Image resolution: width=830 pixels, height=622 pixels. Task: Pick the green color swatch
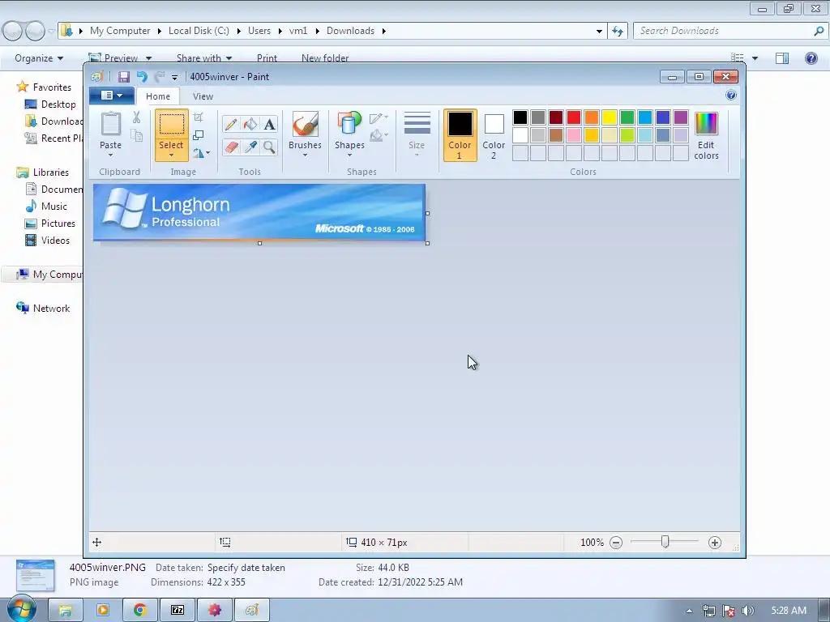click(627, 117)
